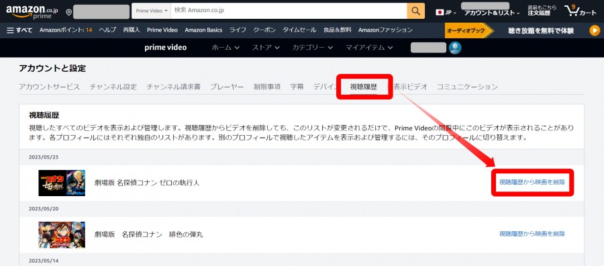Image resolution: width=604 pixels, height=266 pixels.
Task: Click the Amazon search input field
Action: pyautogui.click(x=289, y=11)
